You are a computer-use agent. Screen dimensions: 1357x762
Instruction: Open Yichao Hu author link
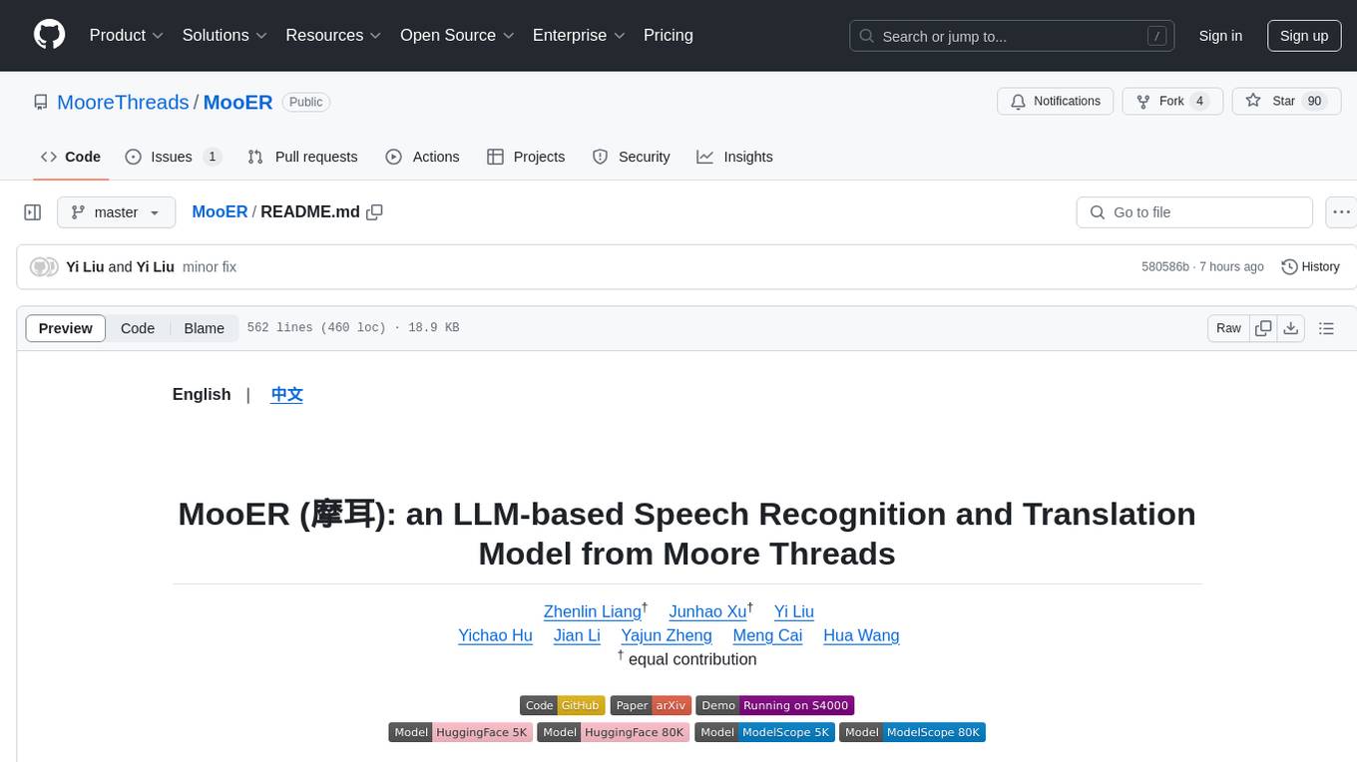[495, 635]
